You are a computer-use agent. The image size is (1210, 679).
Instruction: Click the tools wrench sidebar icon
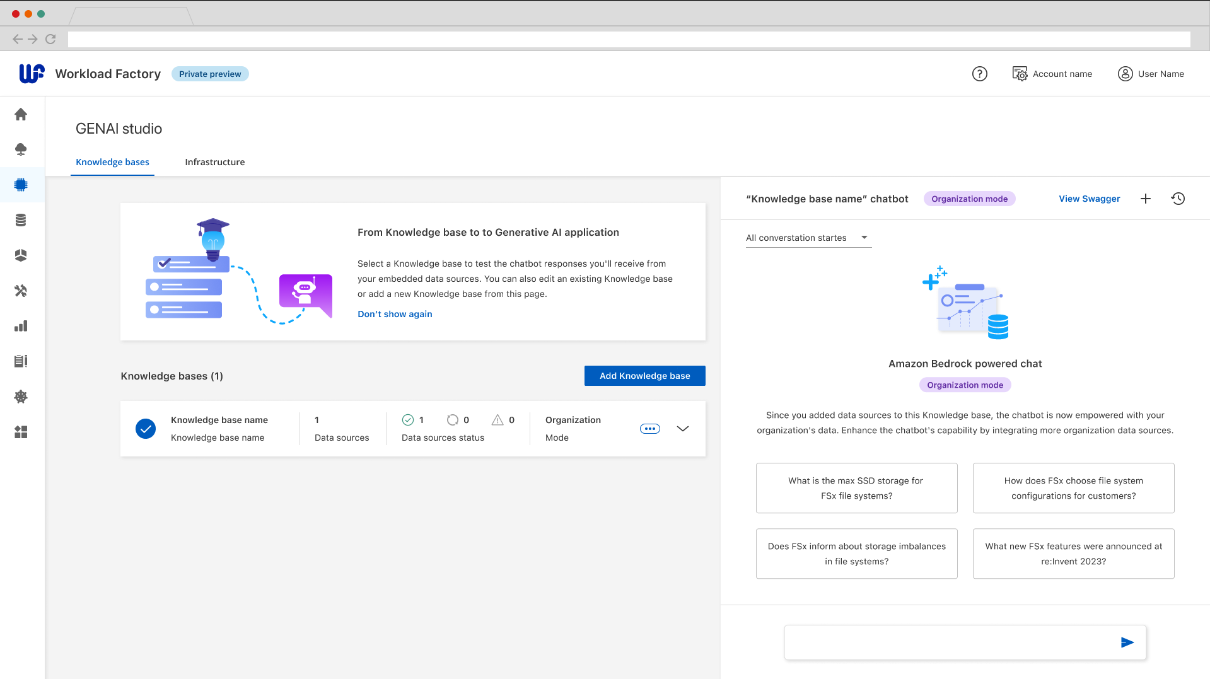point(21,291)
